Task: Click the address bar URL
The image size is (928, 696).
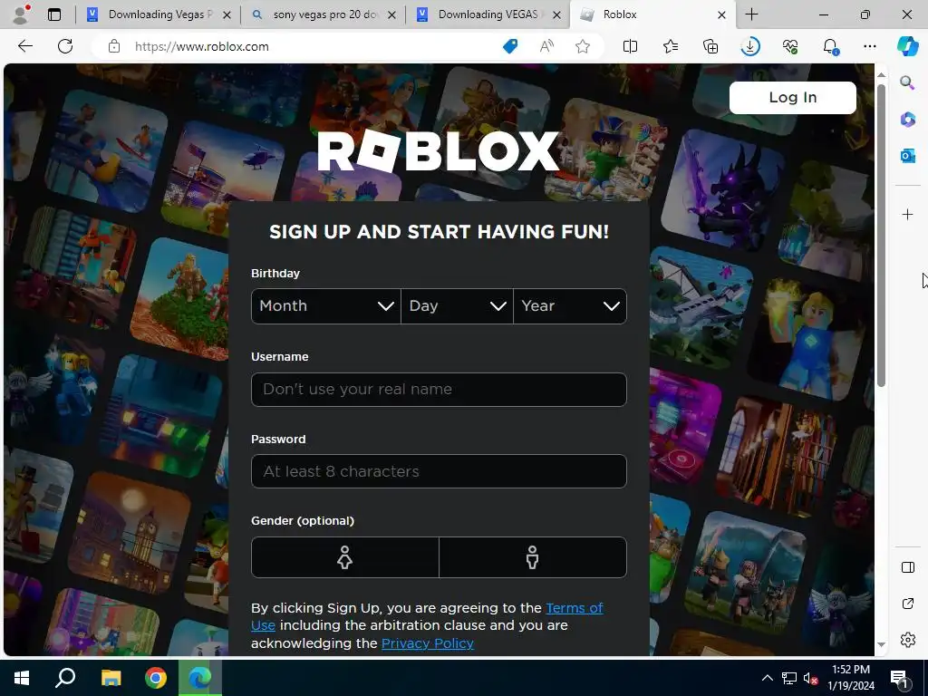Action: [x=202, y=46]
